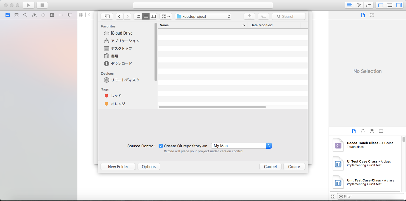Switch to list view

[x=146, y=16]
